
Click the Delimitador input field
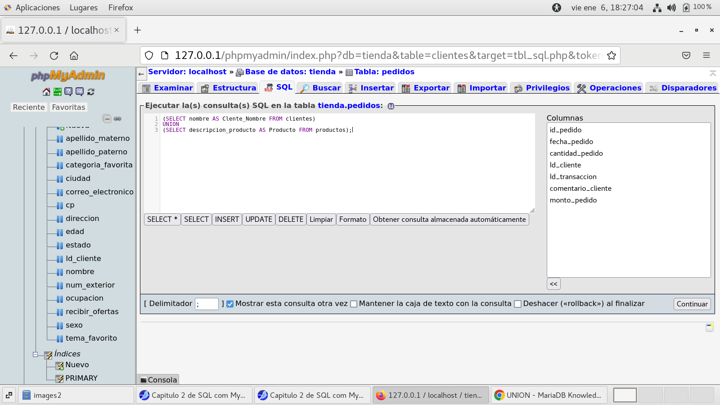pos(207,304)
